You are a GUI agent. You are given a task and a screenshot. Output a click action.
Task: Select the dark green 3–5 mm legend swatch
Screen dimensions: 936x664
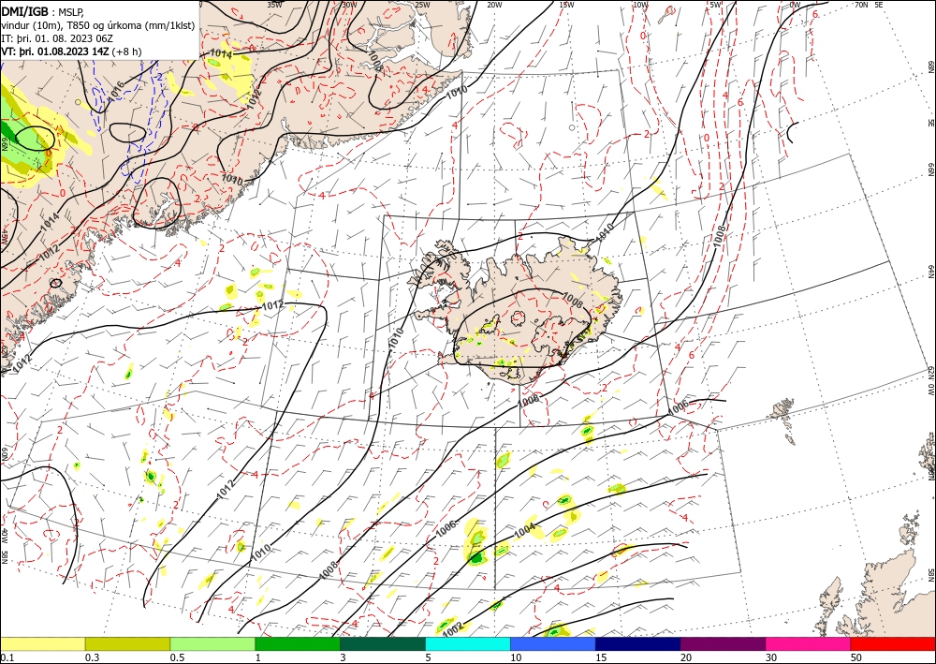tap(383, 643)
